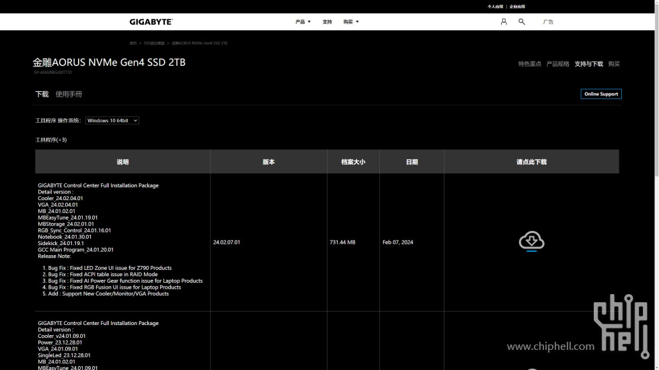Go to the SSD固态硬盘 breadcrumb
The width and height of the screenshot is (659, 370).
click(x=154, y=43)
